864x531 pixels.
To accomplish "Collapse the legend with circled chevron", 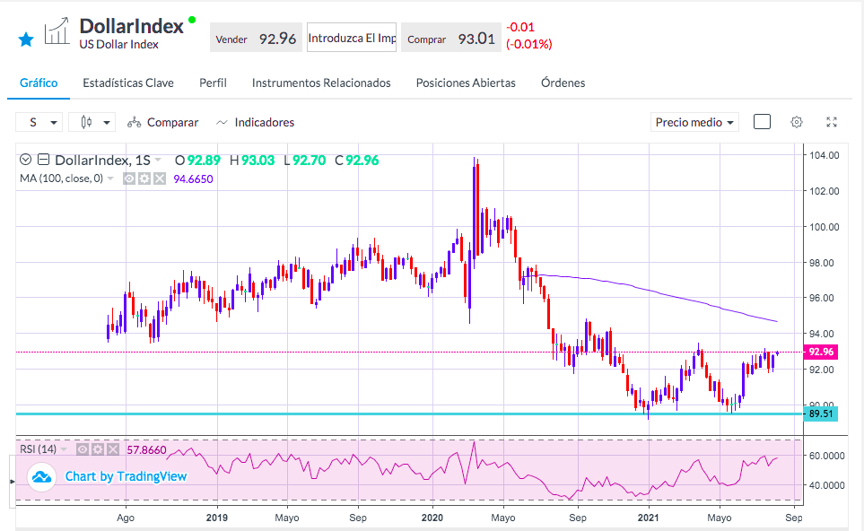I will tap(25, 160).
